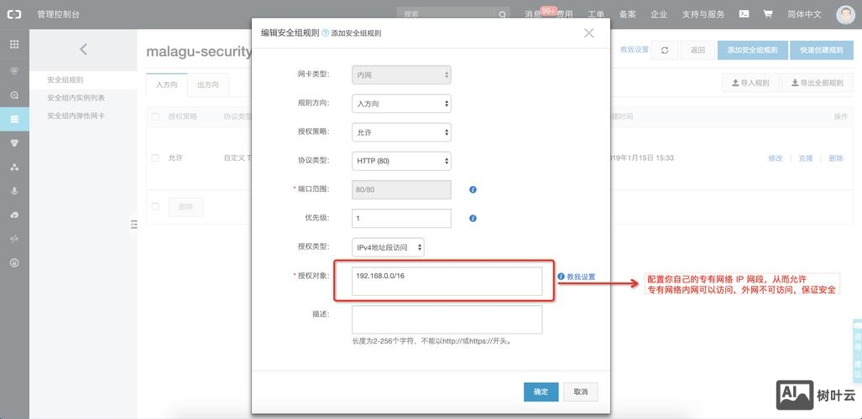The width and height of the screenshot is (862, 419).
Task: Click the highlighted ECS server icon in sidebar
Action: [14, 119]
